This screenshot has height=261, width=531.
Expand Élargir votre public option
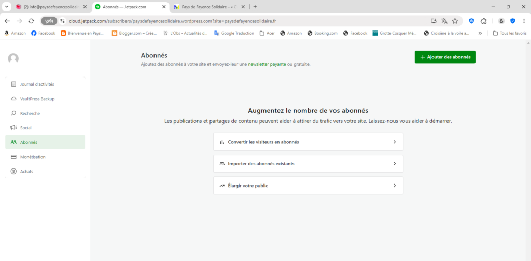(308, 186)
